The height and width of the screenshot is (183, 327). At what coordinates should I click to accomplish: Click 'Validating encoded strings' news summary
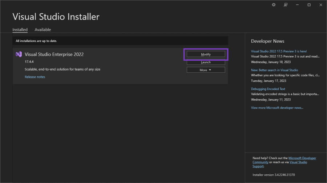(x=285, y=94)
